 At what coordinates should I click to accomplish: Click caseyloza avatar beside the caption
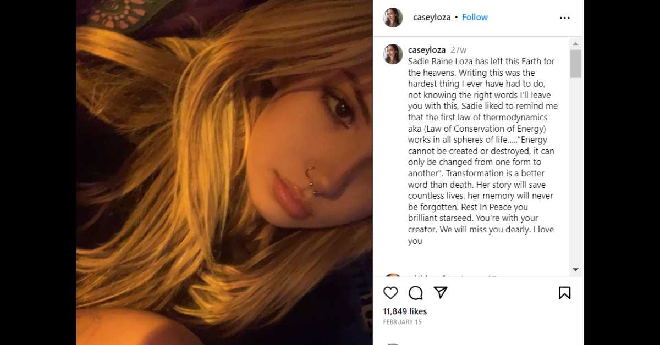tap(393, 54)
